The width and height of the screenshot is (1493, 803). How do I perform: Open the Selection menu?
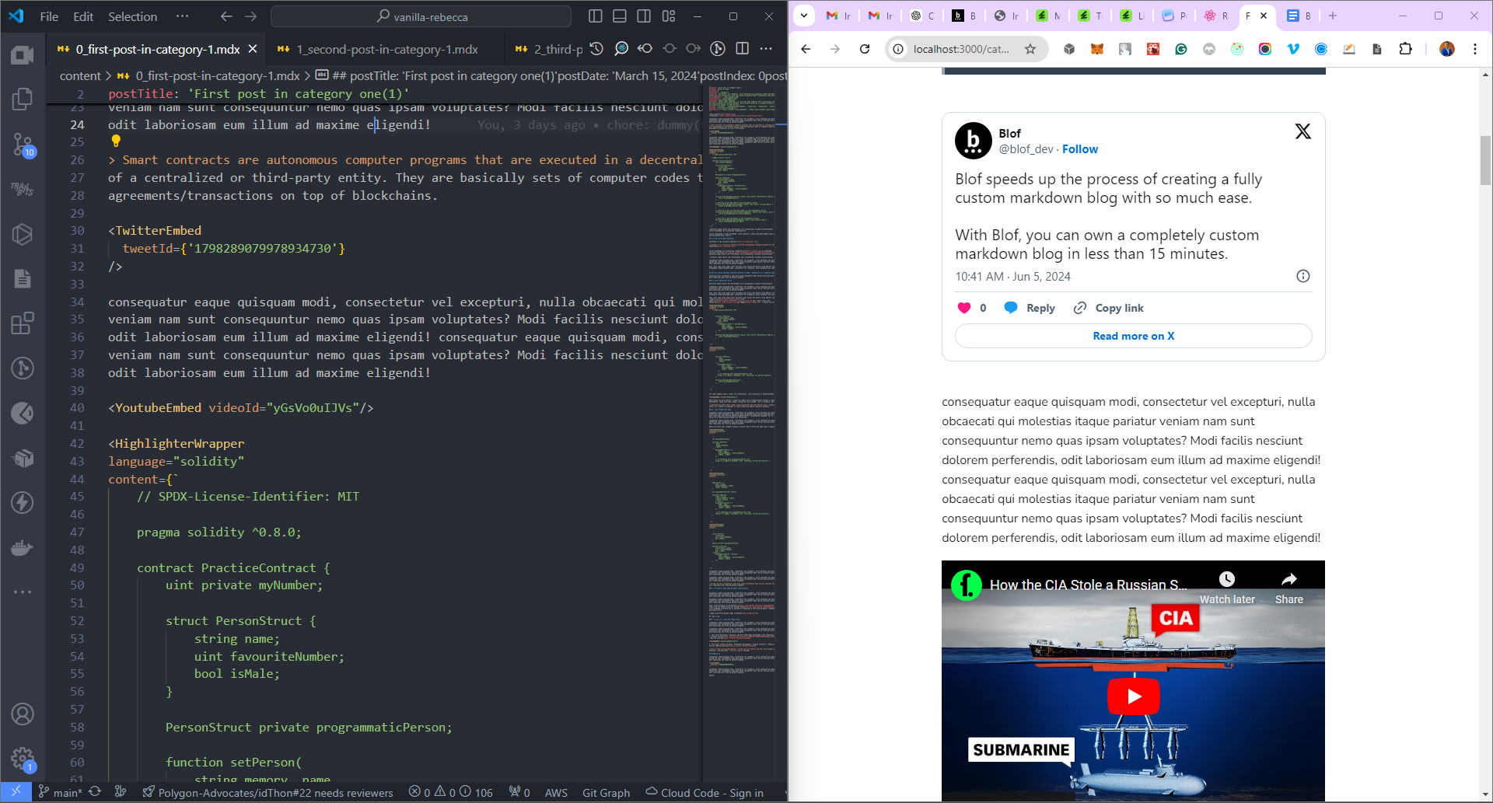tap(132, 16)
